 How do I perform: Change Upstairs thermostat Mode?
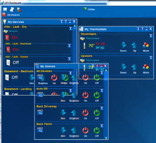[x=146, y=67]
